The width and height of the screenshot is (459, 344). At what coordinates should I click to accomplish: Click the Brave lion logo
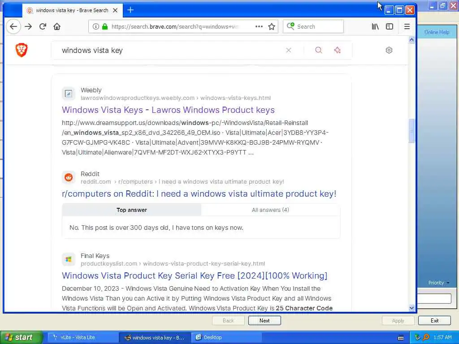pos(22,50)
